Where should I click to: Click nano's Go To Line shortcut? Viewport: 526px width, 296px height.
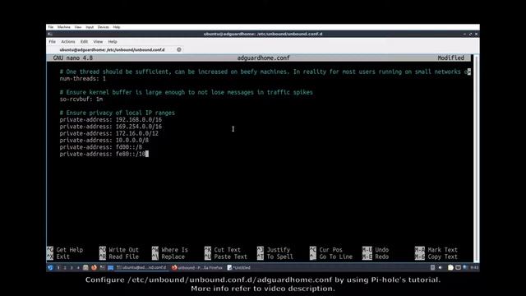pyautogui.click(x=331, y=257)
